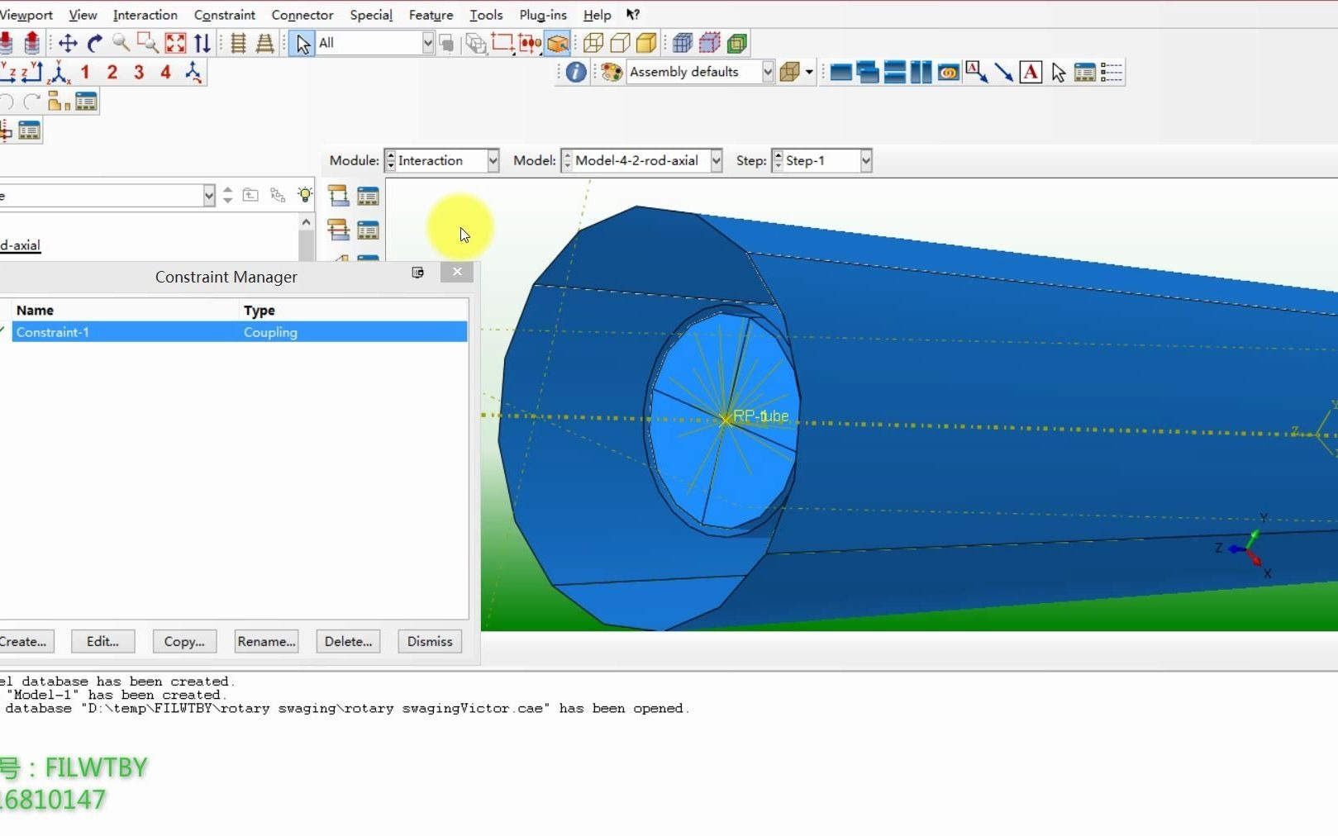Screen dimensions: 1338x836
Task: Enable the shaded render style
Action: [x=647, y=43]
